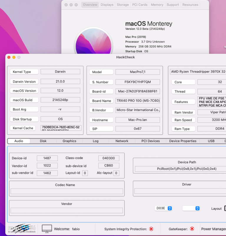Switch to the Disk tab
226x236 pixels.
click(x=43, y=141)
